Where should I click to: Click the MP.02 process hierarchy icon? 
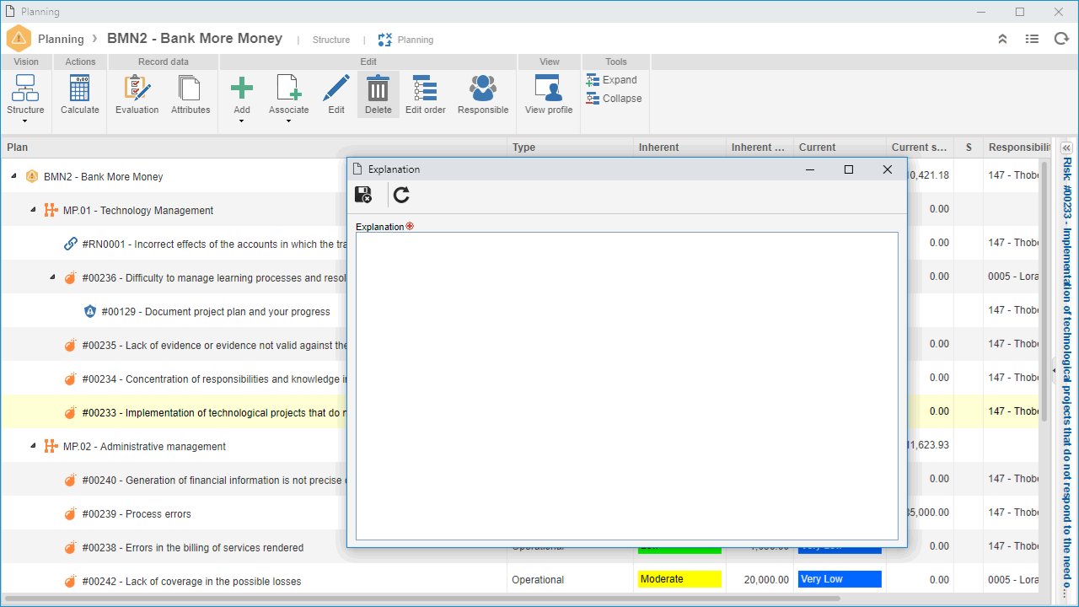(x=51, y=446)
